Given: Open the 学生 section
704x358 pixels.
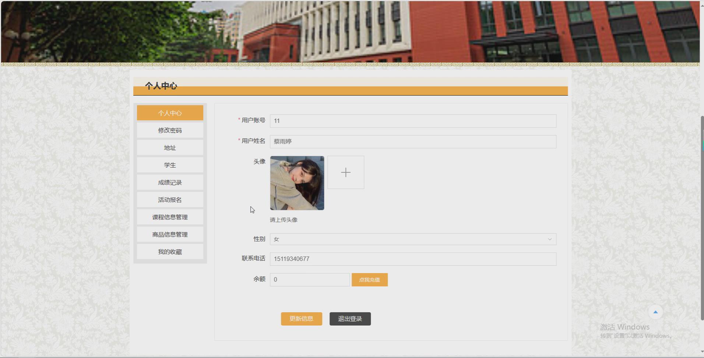Looking at the screenshot, I should pos(170,165).
